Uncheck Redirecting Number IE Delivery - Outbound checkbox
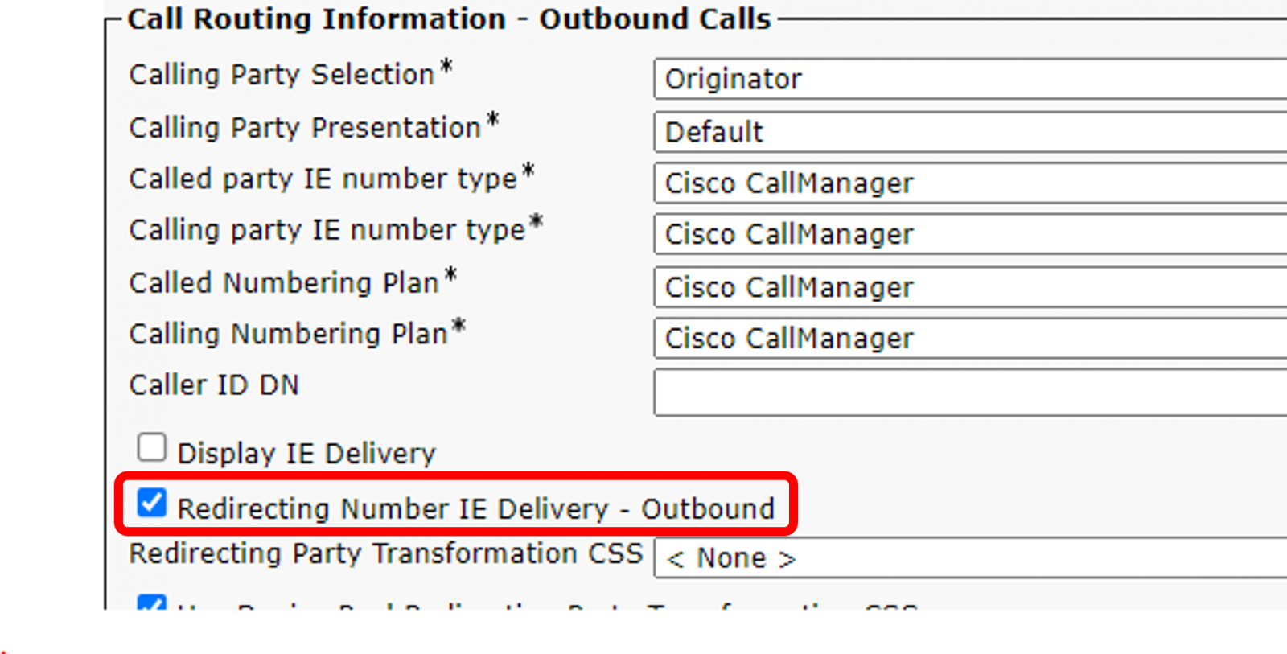Image resolution: width=1287 pixels, height=654 pixels. point(151,504)
